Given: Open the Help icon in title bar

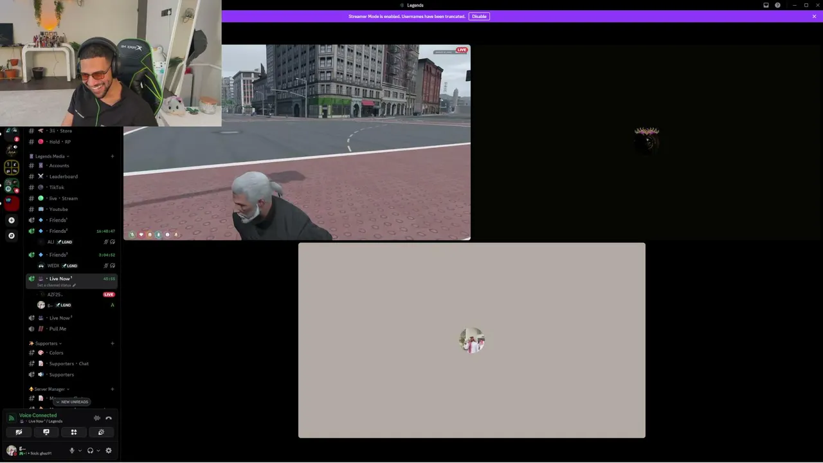Looking at the screenshot, I should click(x=777, y=5).
